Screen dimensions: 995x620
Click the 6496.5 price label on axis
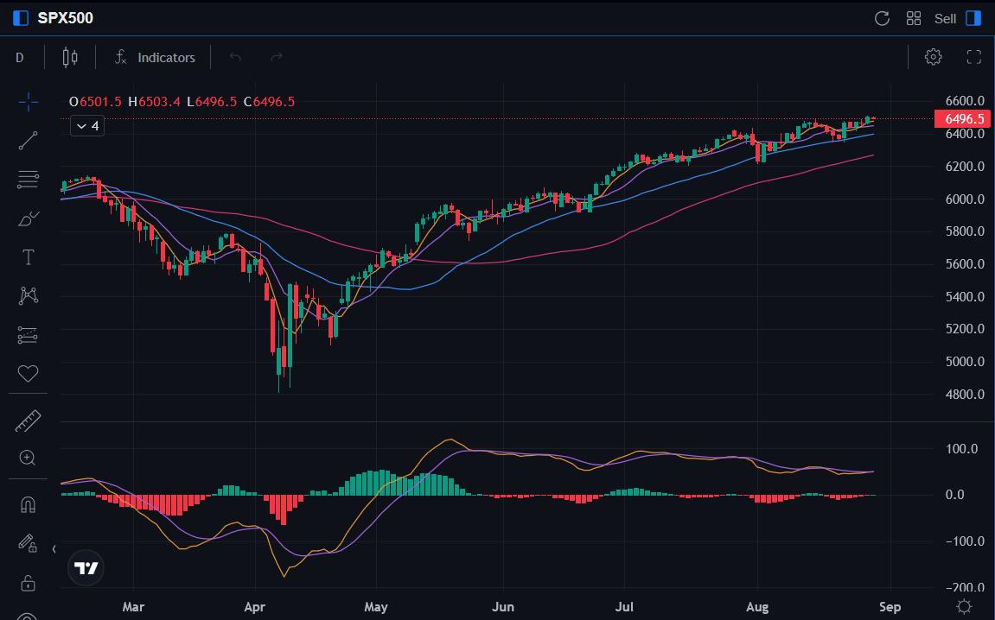pyautogui.click(x=961, y=119)
